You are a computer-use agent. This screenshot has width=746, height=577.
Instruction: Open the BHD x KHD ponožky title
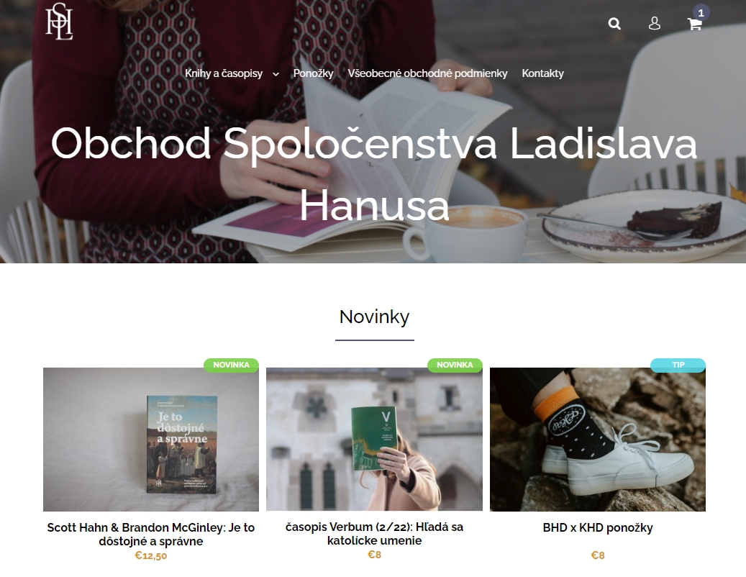[x=598, y=527]
